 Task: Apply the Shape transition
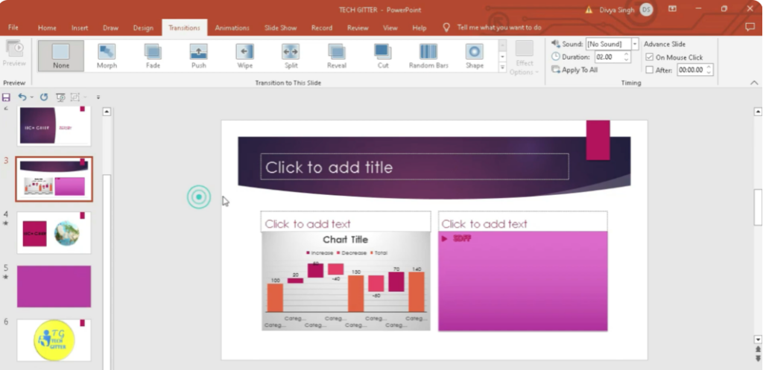coord(475,56)
